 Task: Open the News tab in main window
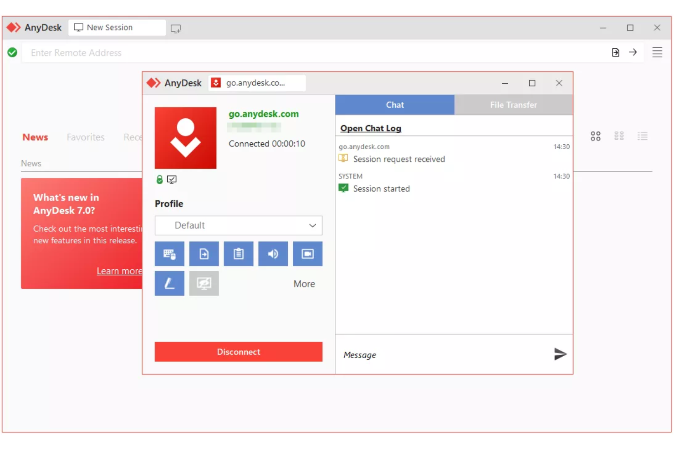coord(35,137)
